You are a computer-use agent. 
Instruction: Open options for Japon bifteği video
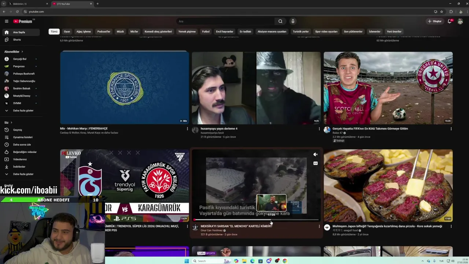coord(451,226)
